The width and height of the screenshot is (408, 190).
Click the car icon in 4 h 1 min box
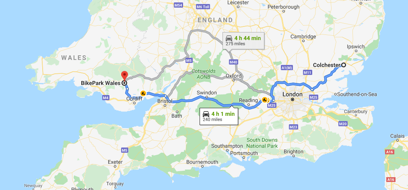(206, 114)
